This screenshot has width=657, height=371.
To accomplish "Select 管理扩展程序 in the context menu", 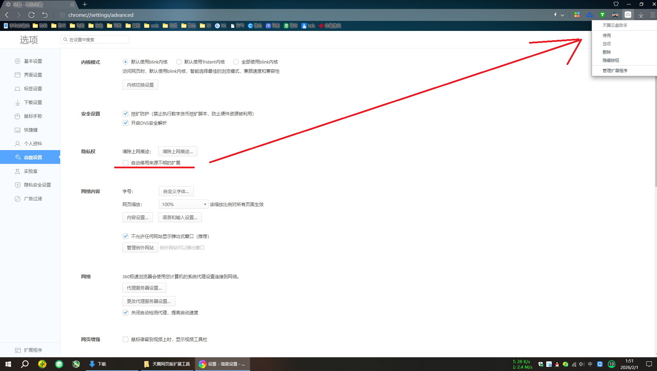I will point(615,70).
